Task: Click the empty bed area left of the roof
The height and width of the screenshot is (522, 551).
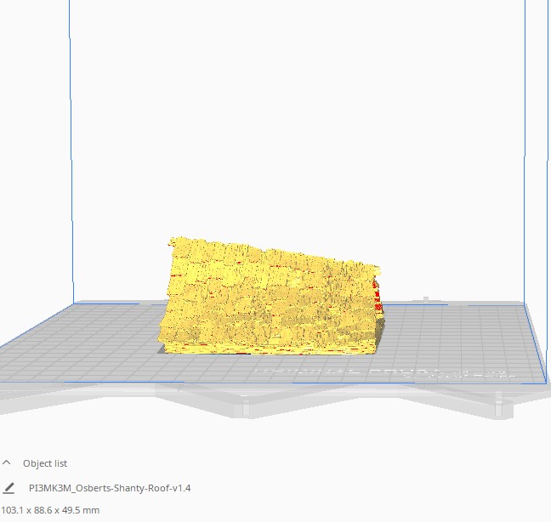Action: pyautogui.click(x=102, y=332)
